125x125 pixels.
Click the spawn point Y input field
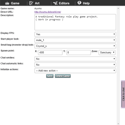[79, 52]
